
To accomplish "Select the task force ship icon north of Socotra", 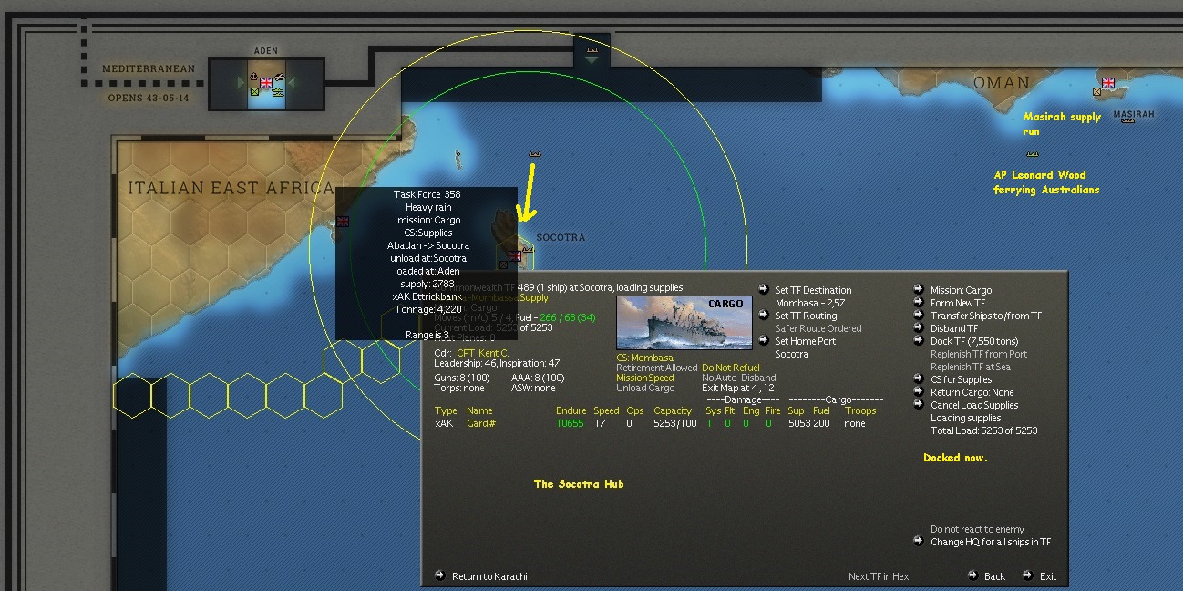I will click(535, 154).
